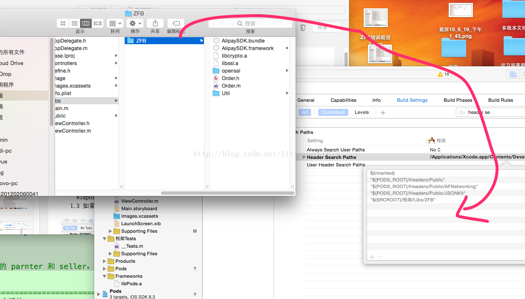Image resolution: width=525 pixels, height=299 pixels.
Task: Select the All filter in Build Settings
Action: (x=305, y=112)
